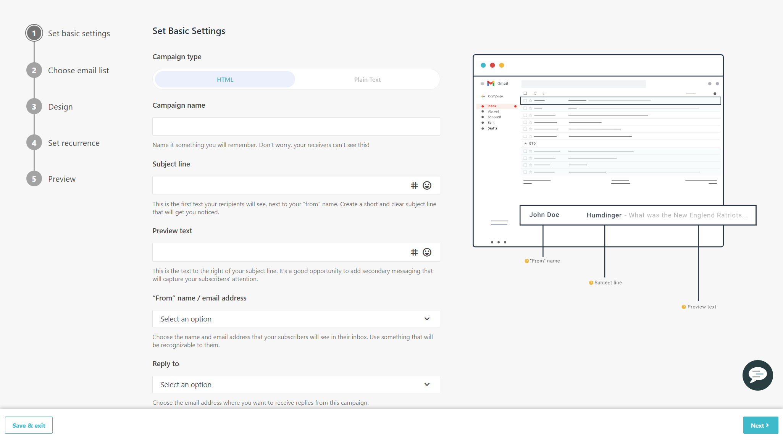Switch campaign type to Plain Text
Screen dimensions: 783x441
click(367, 79)
